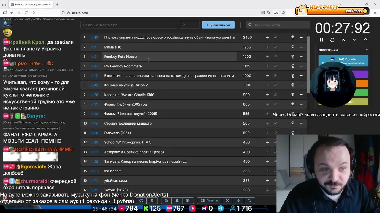Focus the Поиск среди лотов search field
380x213 pixels.
[278, 25]
